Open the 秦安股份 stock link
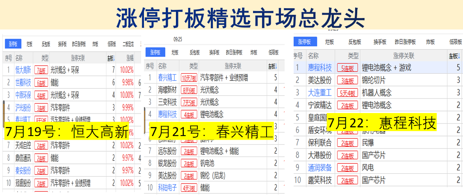463x195 pixels. (23, 170)
